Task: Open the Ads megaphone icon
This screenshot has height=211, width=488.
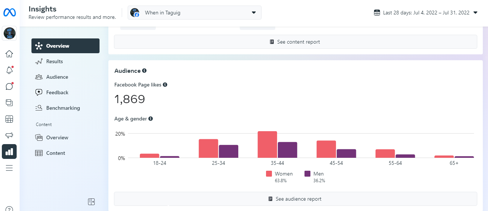Action: 9,135
